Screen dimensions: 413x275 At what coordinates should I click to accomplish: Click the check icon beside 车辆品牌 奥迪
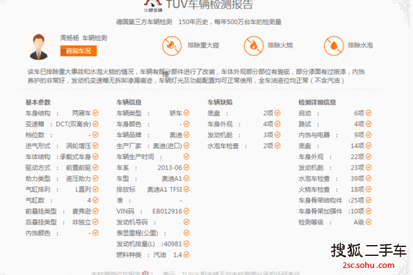(187, 135)
